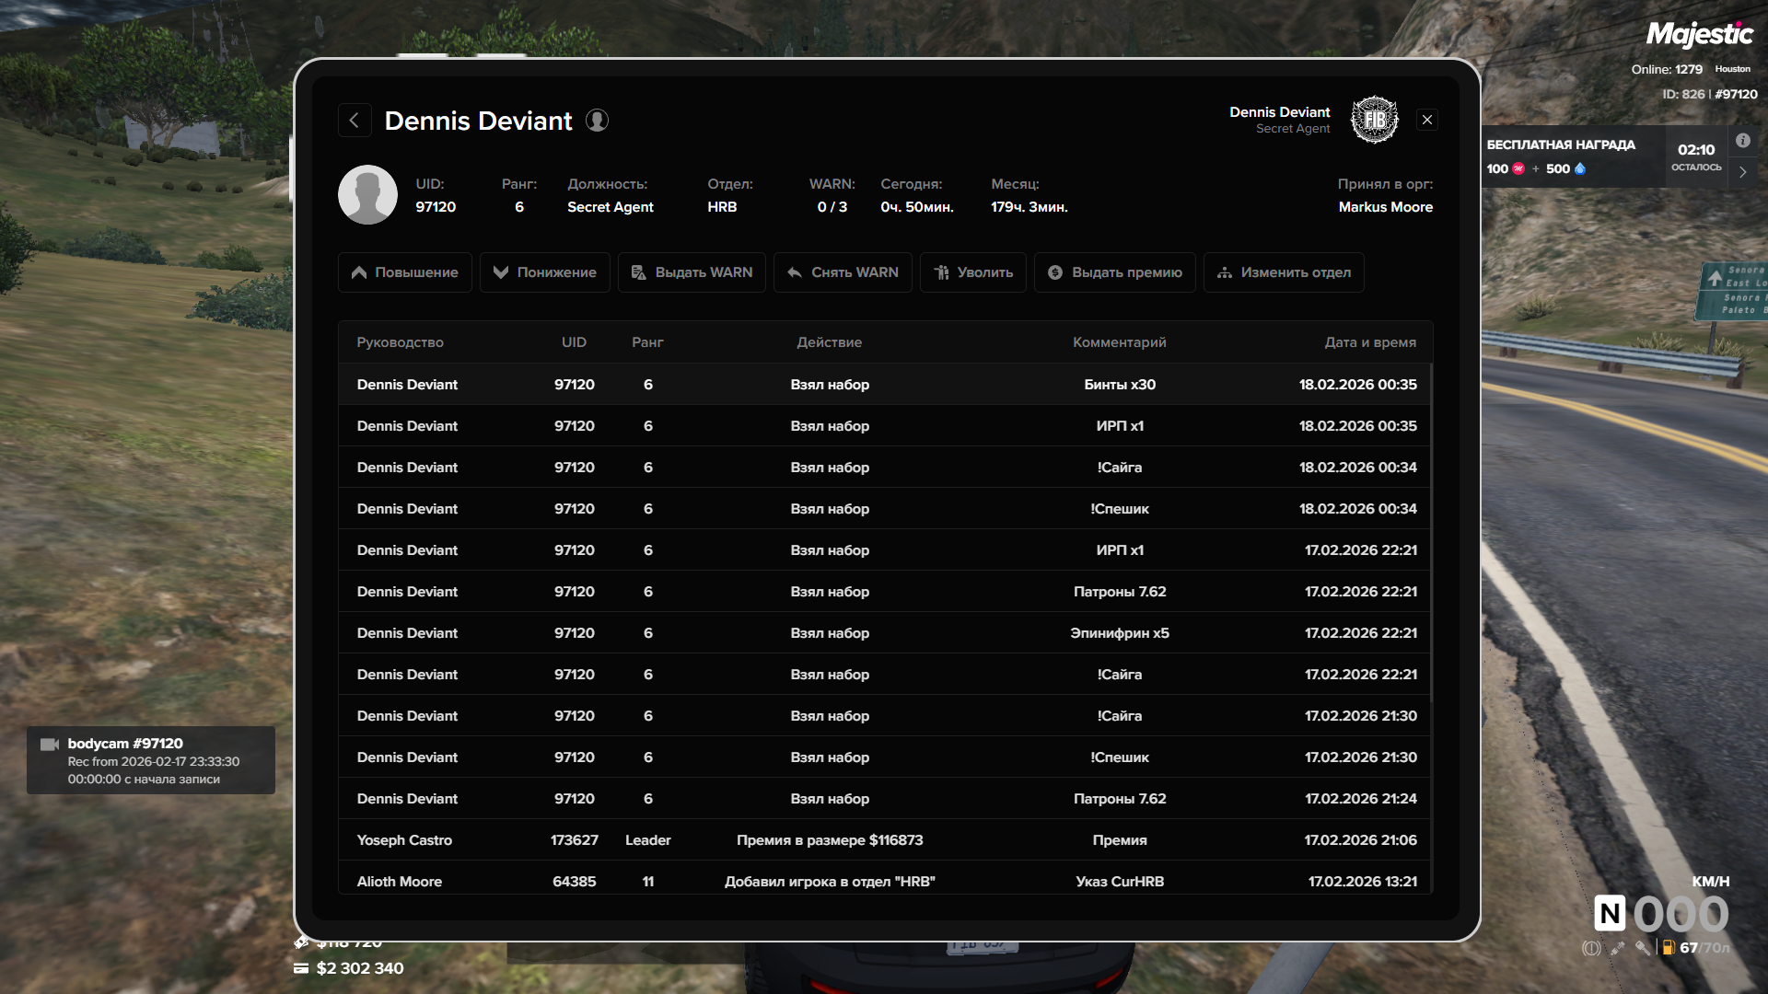
Task: Expand the free reward panel chevron
Action: (1742, 172)
